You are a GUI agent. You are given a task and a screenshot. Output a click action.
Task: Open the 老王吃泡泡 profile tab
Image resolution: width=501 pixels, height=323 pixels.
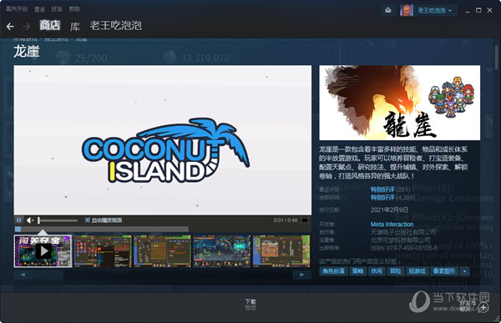[116, 25]
